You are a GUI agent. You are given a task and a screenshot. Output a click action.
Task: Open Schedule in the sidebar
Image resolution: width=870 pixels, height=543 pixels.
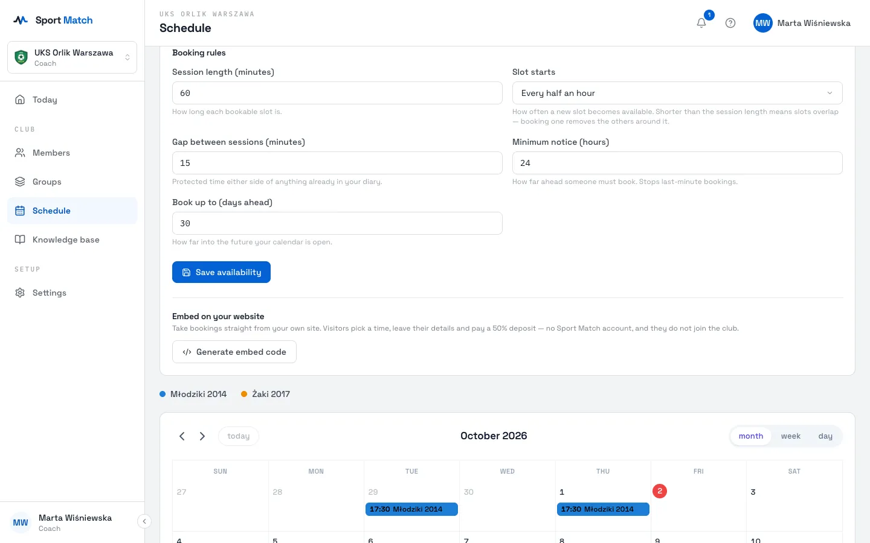point(72,211)
